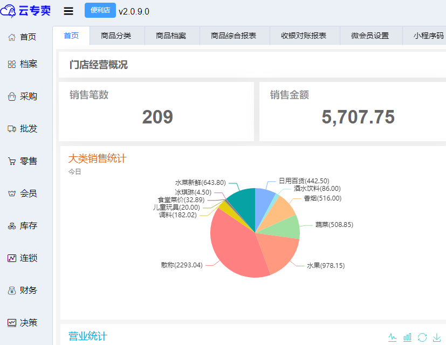Viewport: 446px width, 345px height.
Task: Open the 会员 sidebar section
Action: tap(23, 193)
